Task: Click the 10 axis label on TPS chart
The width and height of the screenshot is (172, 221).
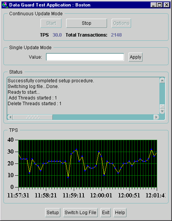Action: click(x=10, y=176)
